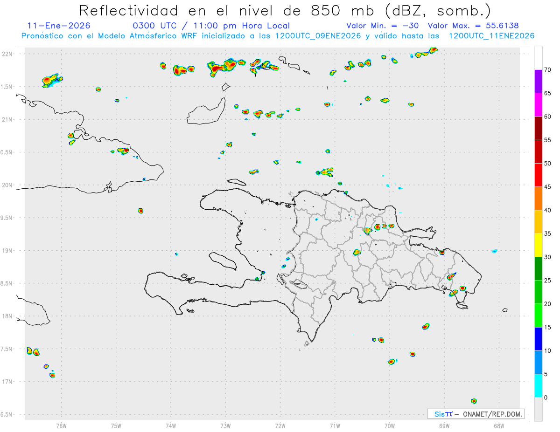Viewport: 560px width, 432px height.
Task: Click the color bar label '70'
Action: 548,70
